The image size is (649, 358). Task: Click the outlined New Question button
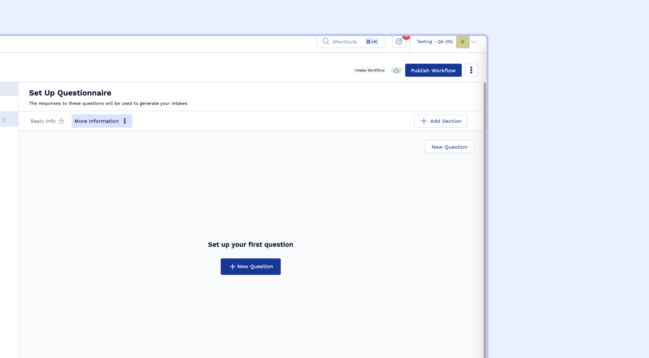[449, 147]
